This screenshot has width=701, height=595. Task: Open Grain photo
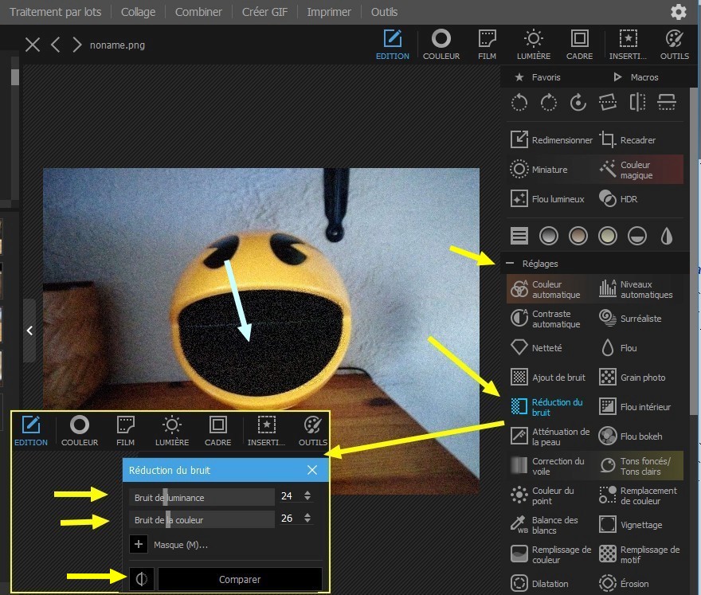tap(632, 378)
